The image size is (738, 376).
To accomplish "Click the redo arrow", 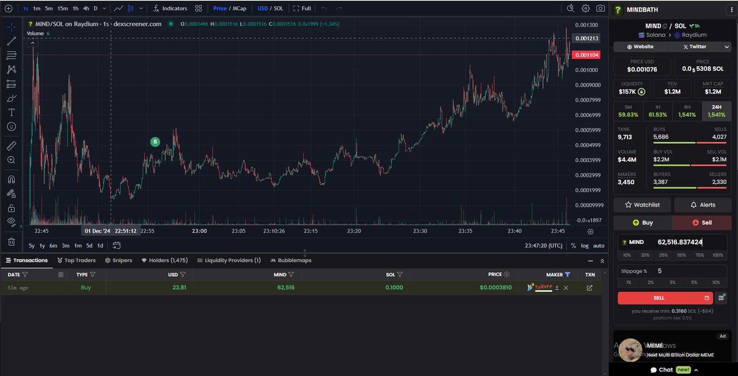I will (x=340, y=9).
